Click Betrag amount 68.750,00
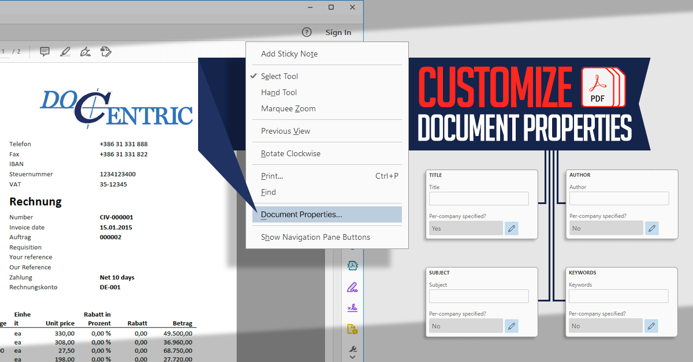This screenshot has height=362, width=693. coord(178,350)
